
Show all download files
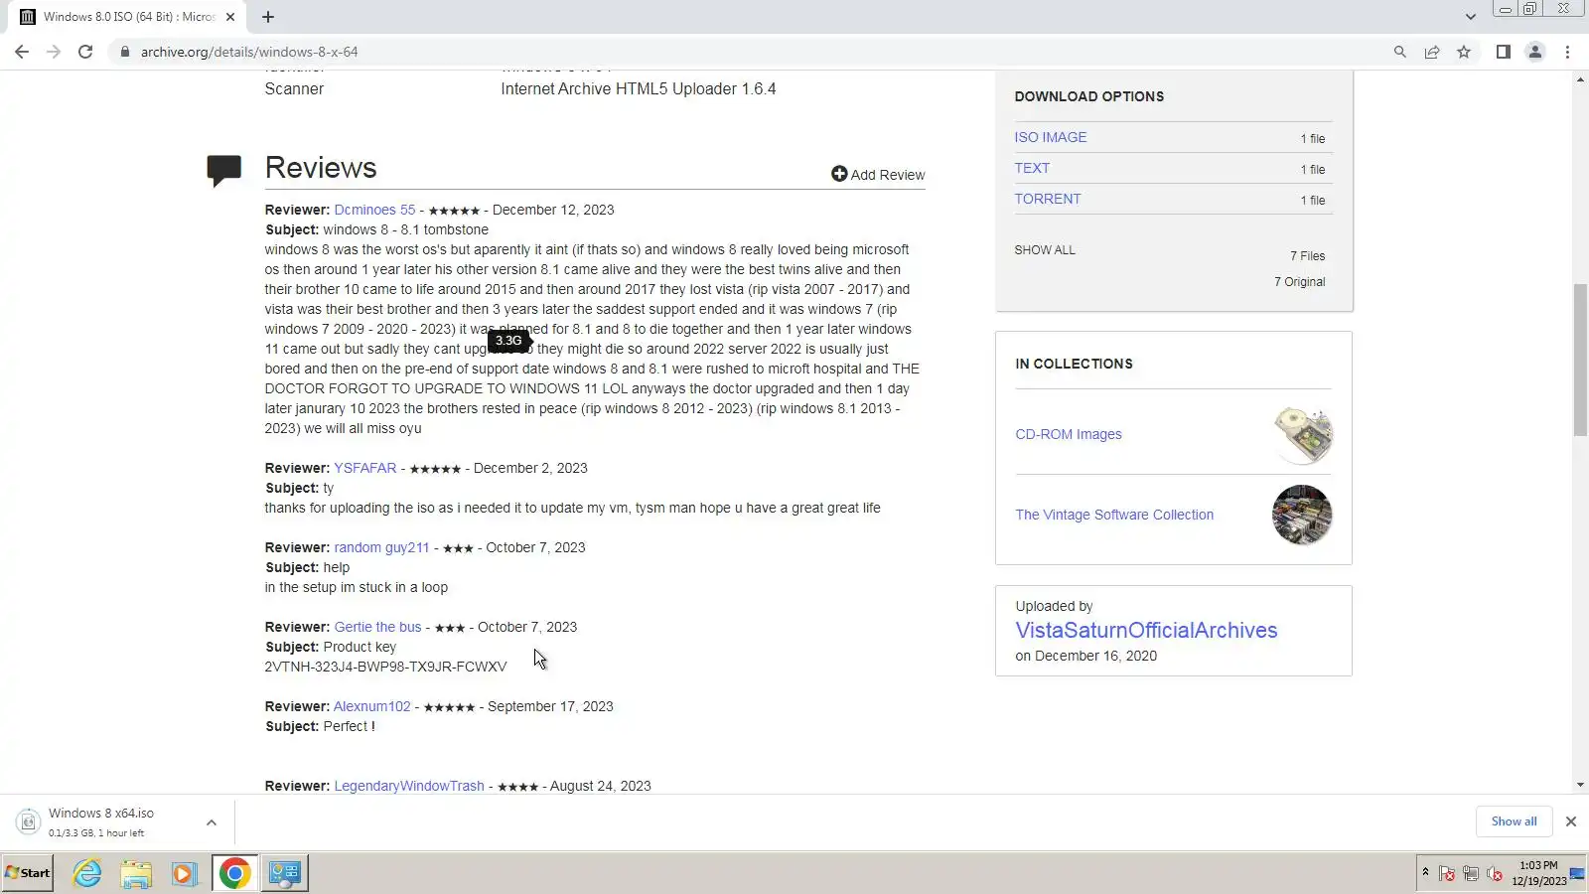point(1045,250)
